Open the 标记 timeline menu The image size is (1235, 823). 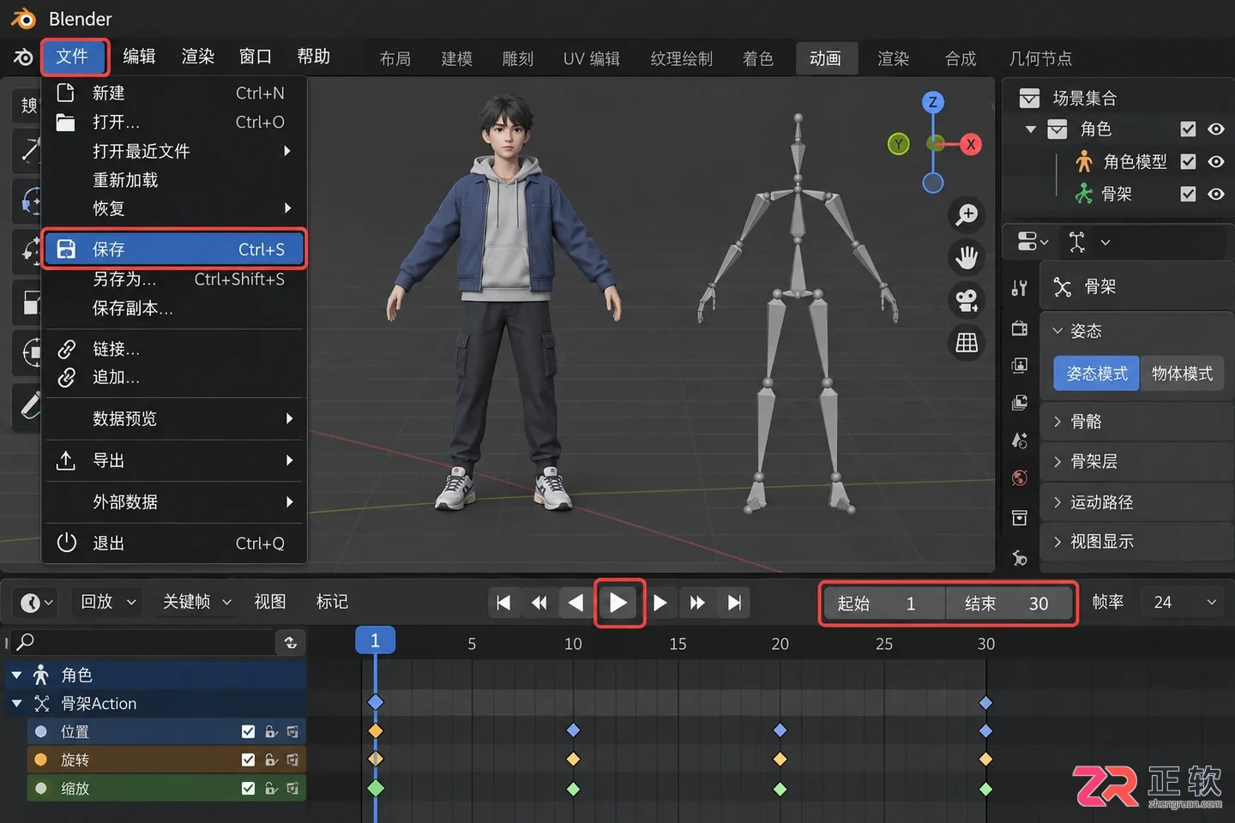[x=332, y=602]
